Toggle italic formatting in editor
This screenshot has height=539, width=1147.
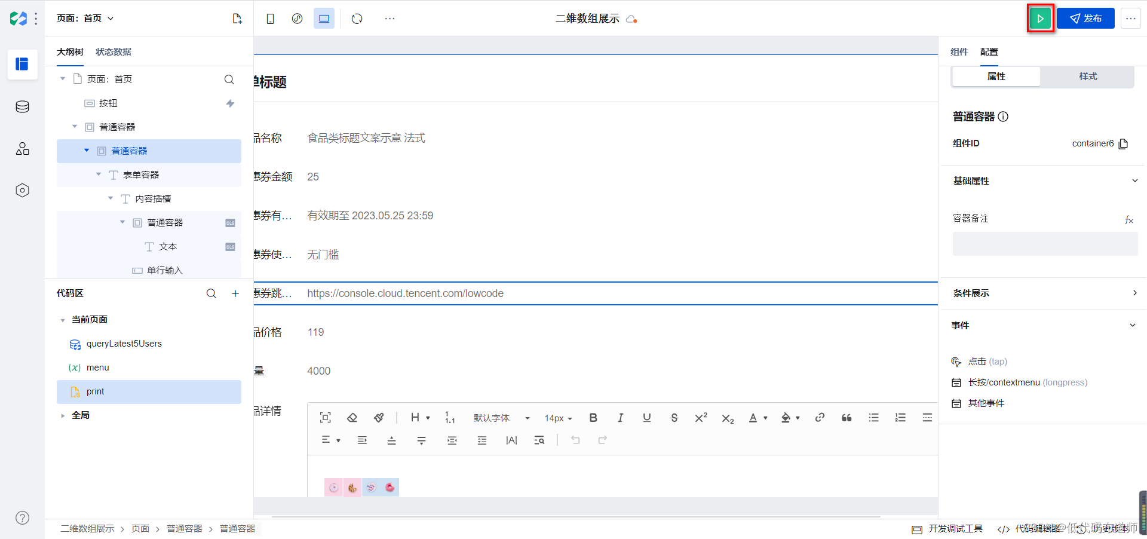[620, 418]
